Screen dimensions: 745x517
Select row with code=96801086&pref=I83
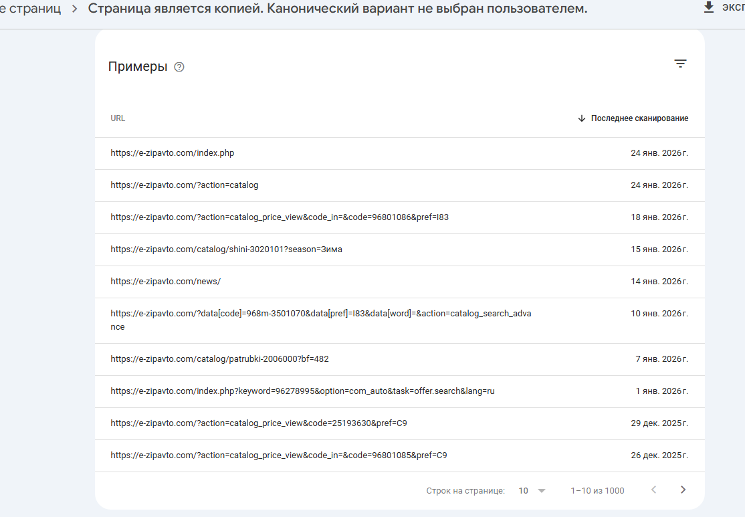pyautogui.click(x=399, y=217)
